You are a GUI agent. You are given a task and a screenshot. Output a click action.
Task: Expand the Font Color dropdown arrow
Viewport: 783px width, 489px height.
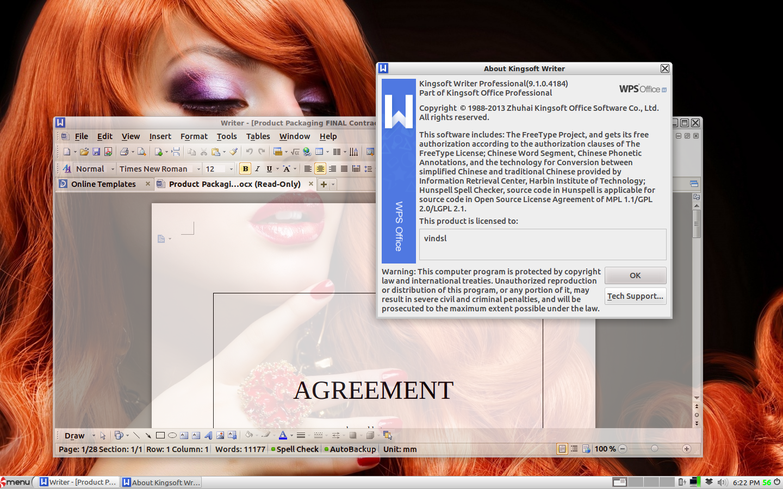[291, 435]
